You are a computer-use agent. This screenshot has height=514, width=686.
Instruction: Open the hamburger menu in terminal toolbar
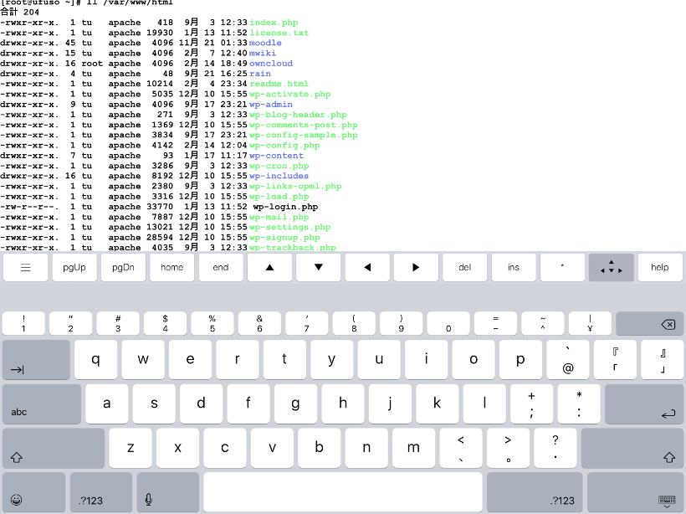click(x=26, y=267)
